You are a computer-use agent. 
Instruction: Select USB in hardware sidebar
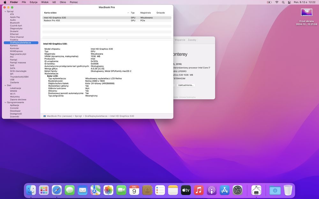coord(12,80)
